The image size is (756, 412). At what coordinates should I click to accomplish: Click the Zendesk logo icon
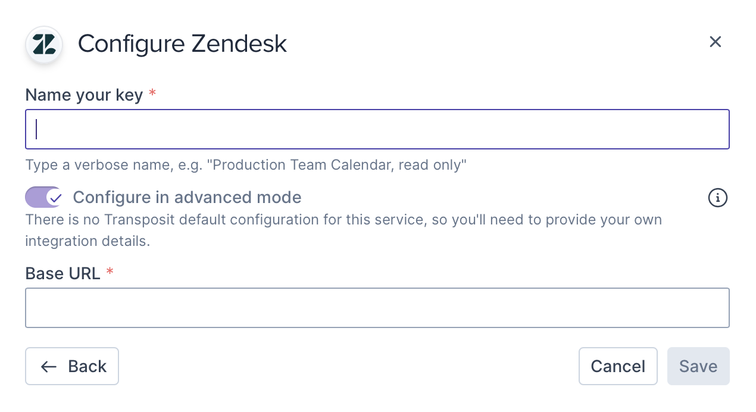pyautogui.click(x=44, y=45)
